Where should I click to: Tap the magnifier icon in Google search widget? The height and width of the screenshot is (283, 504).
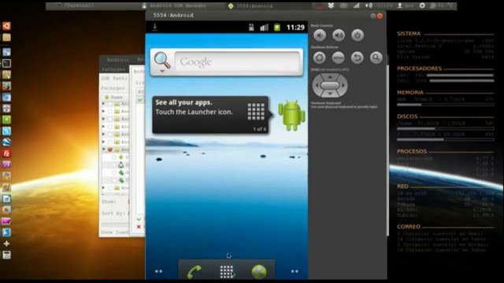[x=162, y=61]
